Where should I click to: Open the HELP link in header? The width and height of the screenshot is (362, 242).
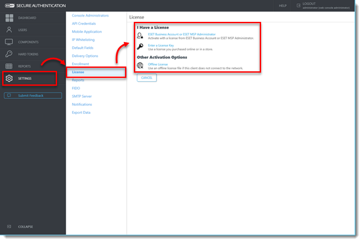click(283, 6)
